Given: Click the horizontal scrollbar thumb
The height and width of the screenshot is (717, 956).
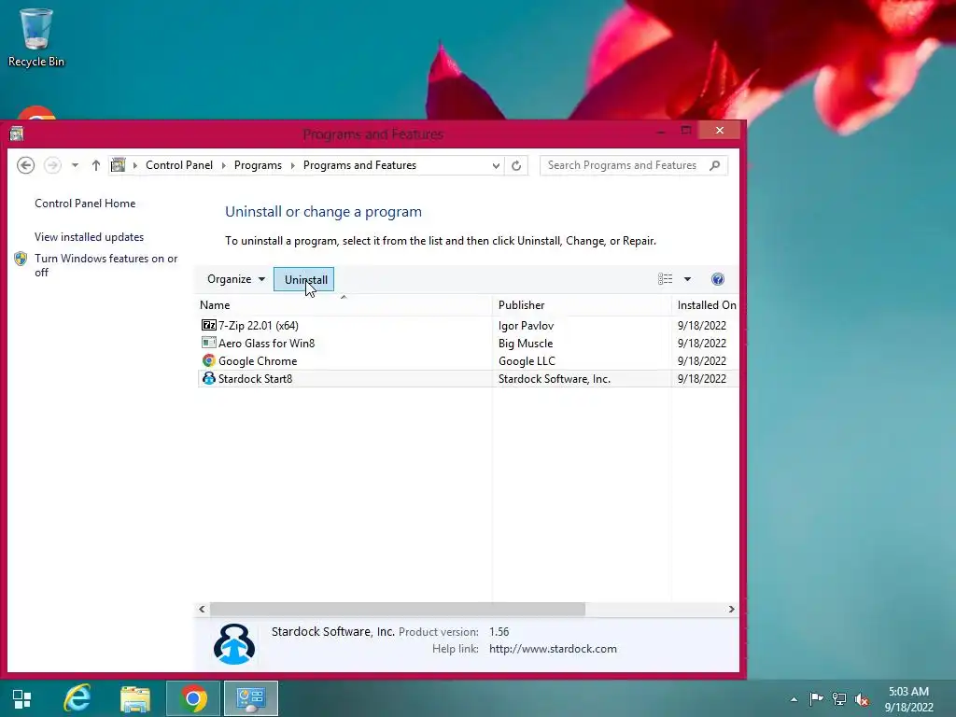Looking at the screenshot, I should (x=398, y=609).
